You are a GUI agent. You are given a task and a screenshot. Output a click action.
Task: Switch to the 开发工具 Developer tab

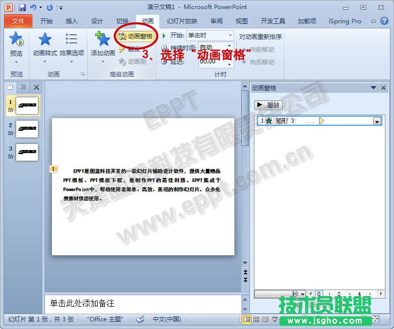[x=273, y=21]
